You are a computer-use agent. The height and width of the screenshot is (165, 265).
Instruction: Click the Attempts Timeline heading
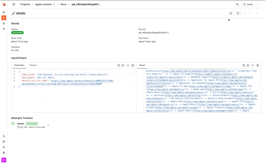[22, 118]
